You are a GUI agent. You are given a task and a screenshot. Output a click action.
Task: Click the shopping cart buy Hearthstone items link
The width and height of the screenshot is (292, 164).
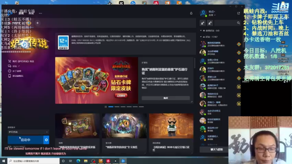click(21, 61)
